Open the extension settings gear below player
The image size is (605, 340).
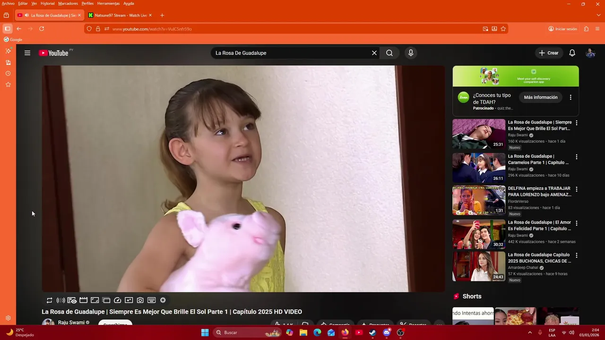point(163,300)
